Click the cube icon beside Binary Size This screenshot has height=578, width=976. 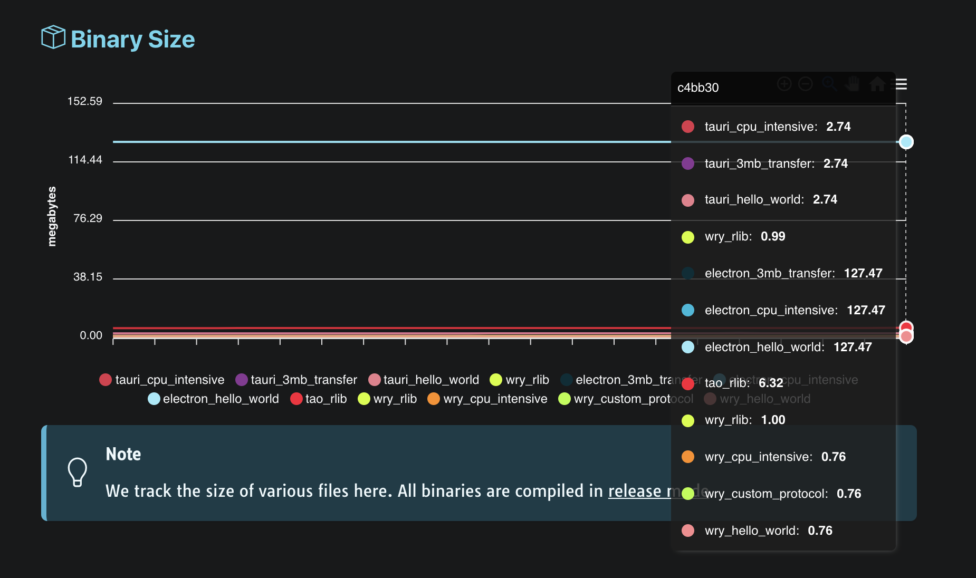tap(53, 37)
